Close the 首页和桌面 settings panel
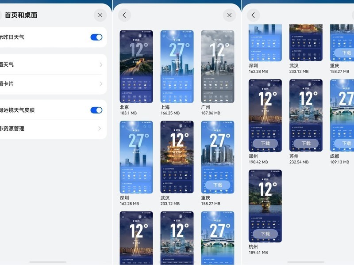The width and height of the screenshot is (354, 265). (100, 15)
